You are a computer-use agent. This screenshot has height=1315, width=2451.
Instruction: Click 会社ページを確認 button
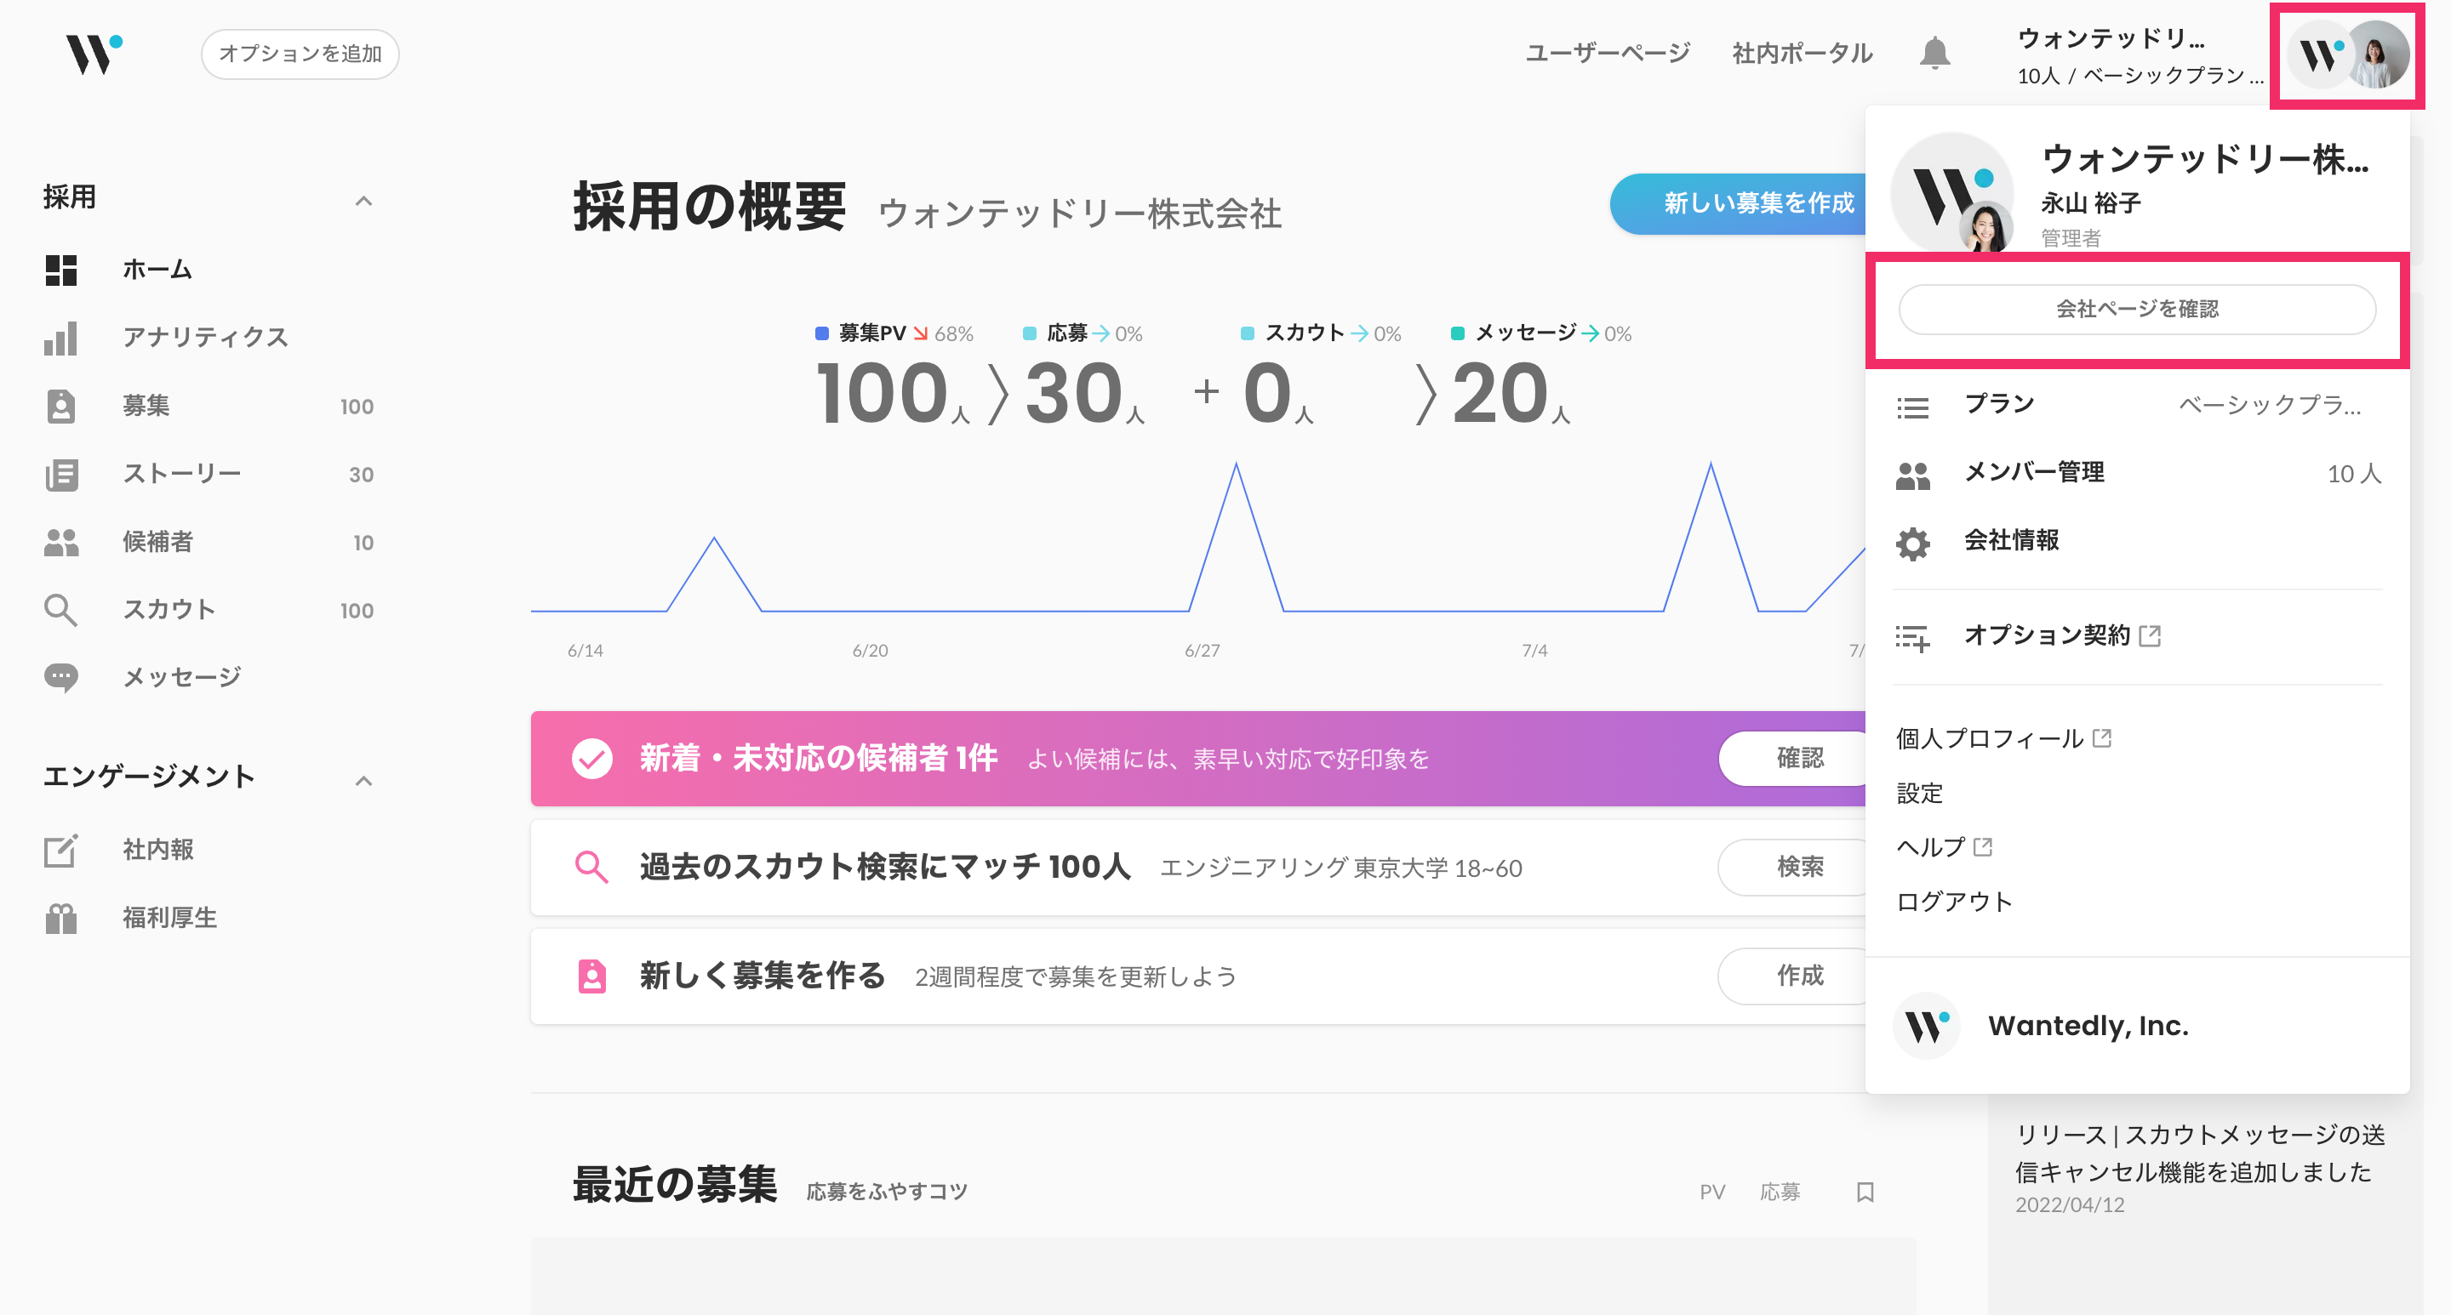point(2136,309)
